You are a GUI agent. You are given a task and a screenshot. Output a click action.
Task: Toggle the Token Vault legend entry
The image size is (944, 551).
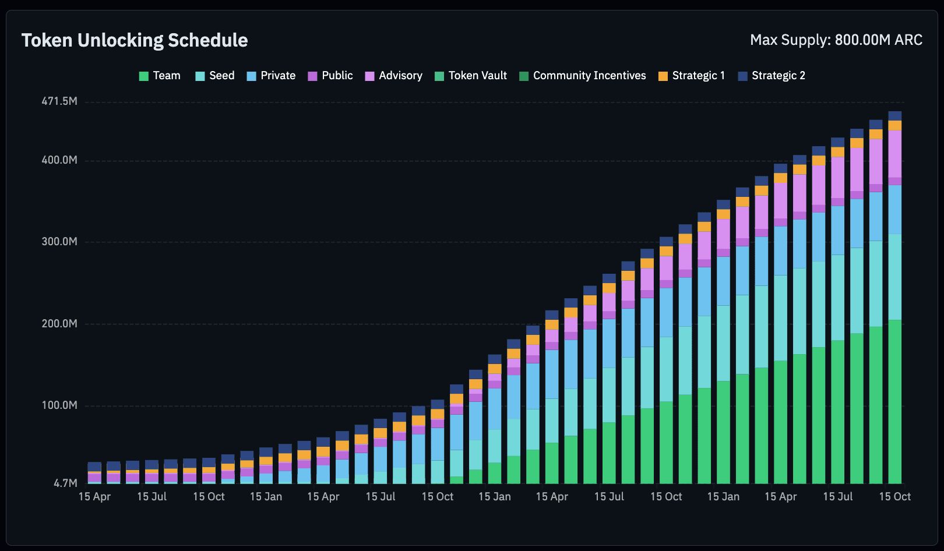click(x=471, y=76)
